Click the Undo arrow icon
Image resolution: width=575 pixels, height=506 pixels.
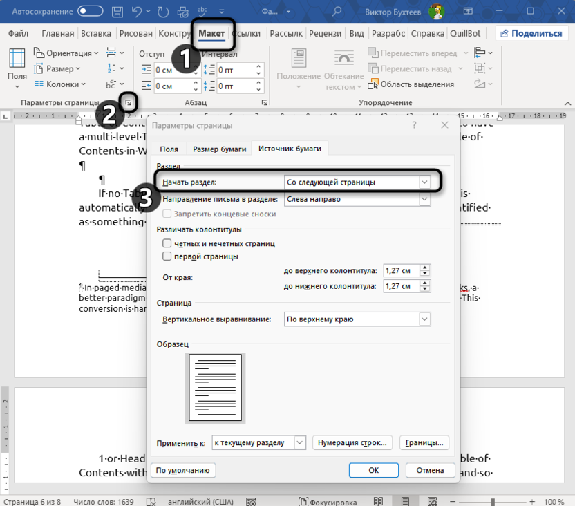click(x=138, y=12)
